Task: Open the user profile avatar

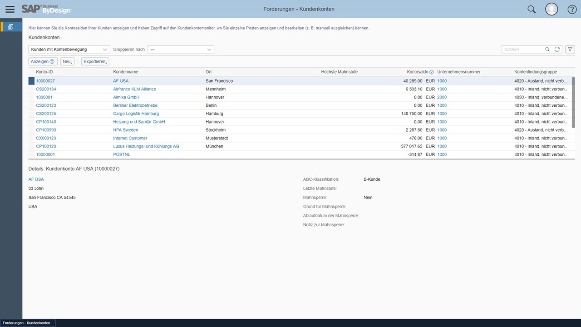Action: tap(551, 9)
